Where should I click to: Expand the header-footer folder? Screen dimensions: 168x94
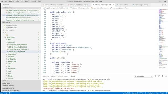pyautogui.click(x=12, y=62)
